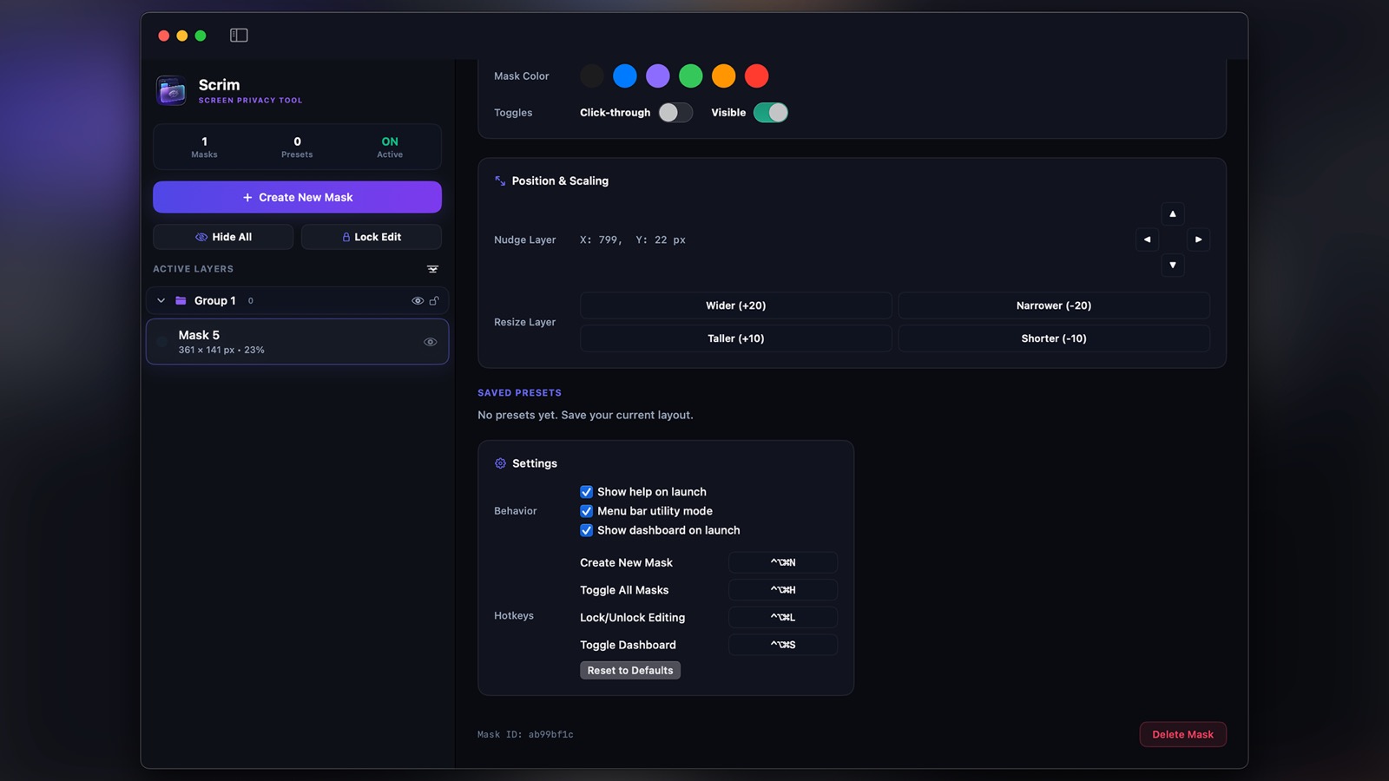
Task: Edit Toggle Dashboard hotkey field
Action: (x=783, y=645)
